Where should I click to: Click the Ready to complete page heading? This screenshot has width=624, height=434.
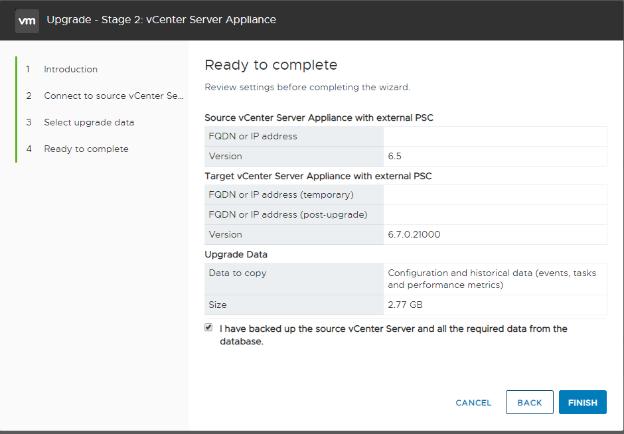click(271, 64)
